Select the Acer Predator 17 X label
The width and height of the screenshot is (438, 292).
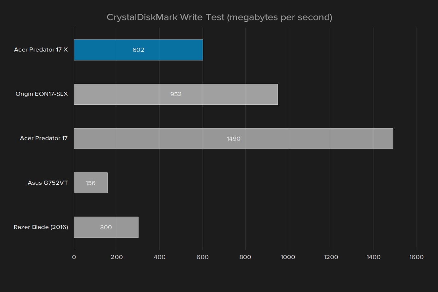tap(41, 50)
